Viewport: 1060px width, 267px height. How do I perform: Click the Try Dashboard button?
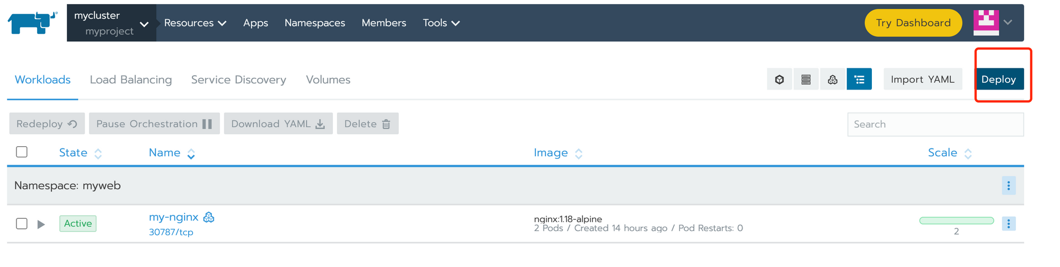pyautogui.click(x=913, y=23)
